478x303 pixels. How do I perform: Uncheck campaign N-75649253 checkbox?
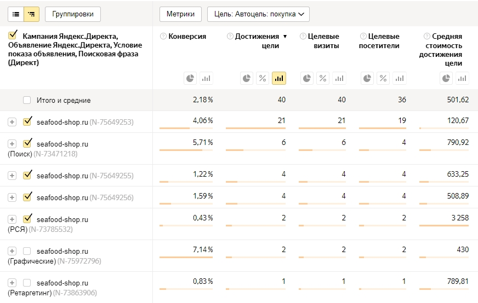(27, 121)
